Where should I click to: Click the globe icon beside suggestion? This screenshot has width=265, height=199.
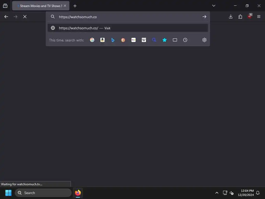(53, 28)
